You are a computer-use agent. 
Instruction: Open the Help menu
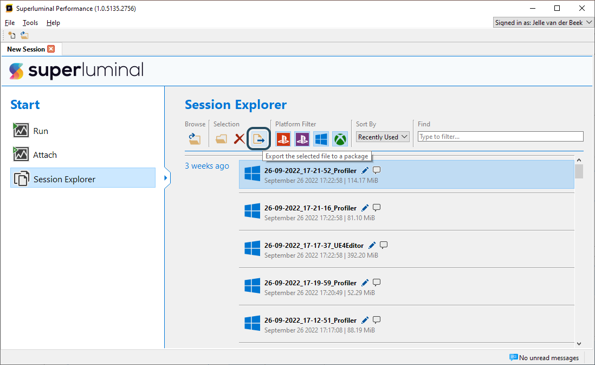[x=53, y=23]
